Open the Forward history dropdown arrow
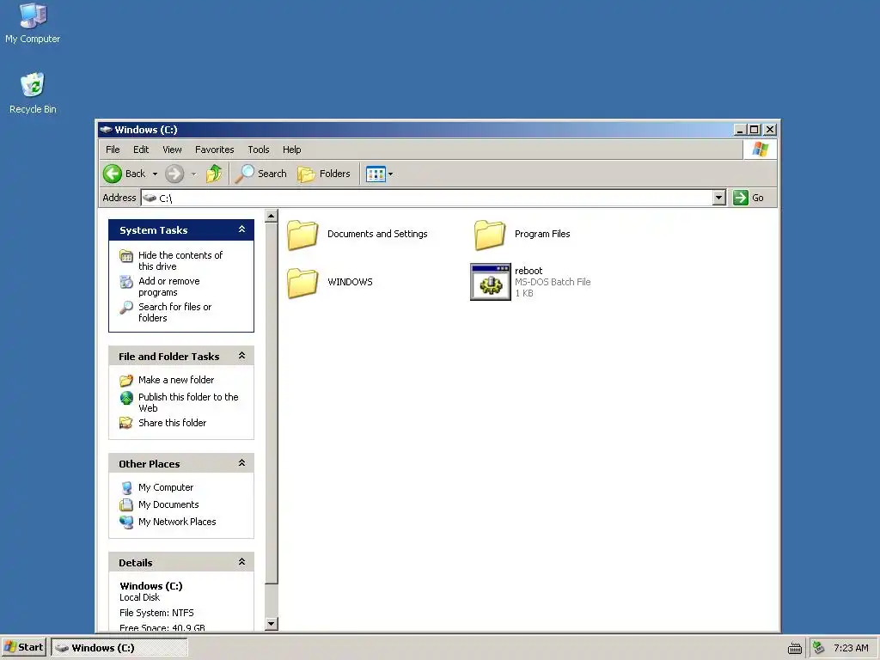Image resolution: width=880 pixels, height=660 pixels. [x=193, y=174]
